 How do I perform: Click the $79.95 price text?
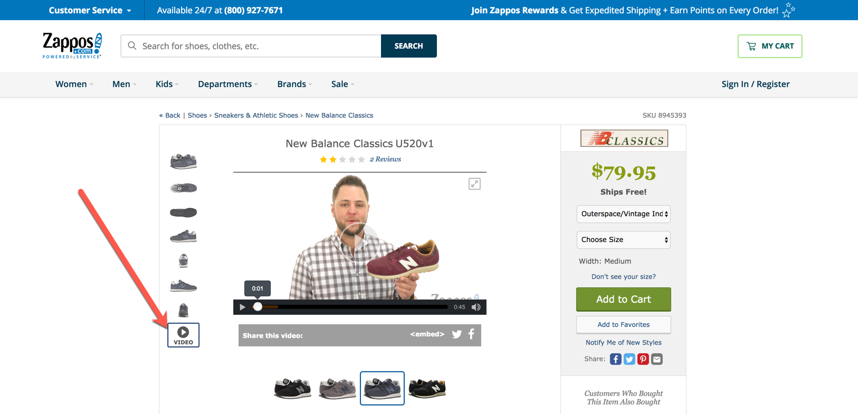click(623, 172)
